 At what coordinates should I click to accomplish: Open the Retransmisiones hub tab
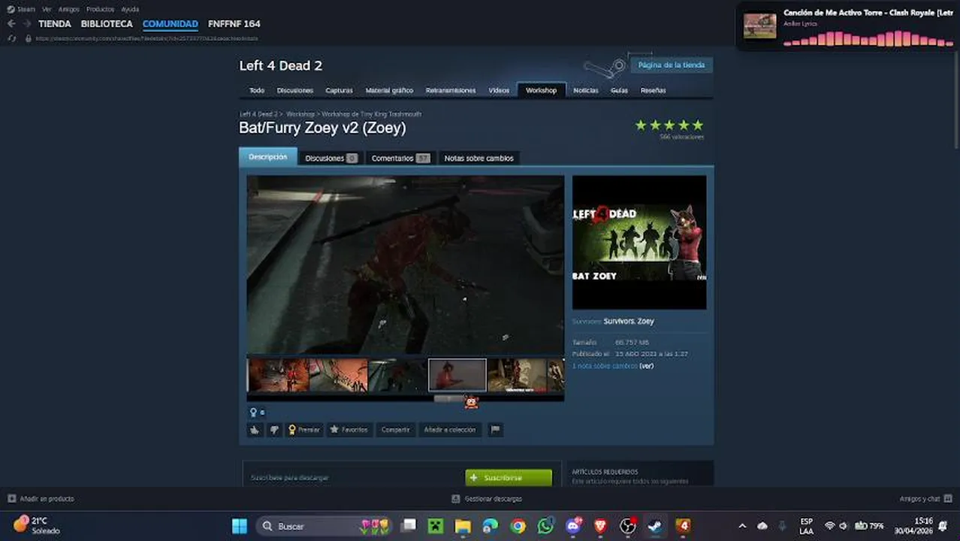tap(451, 90)
